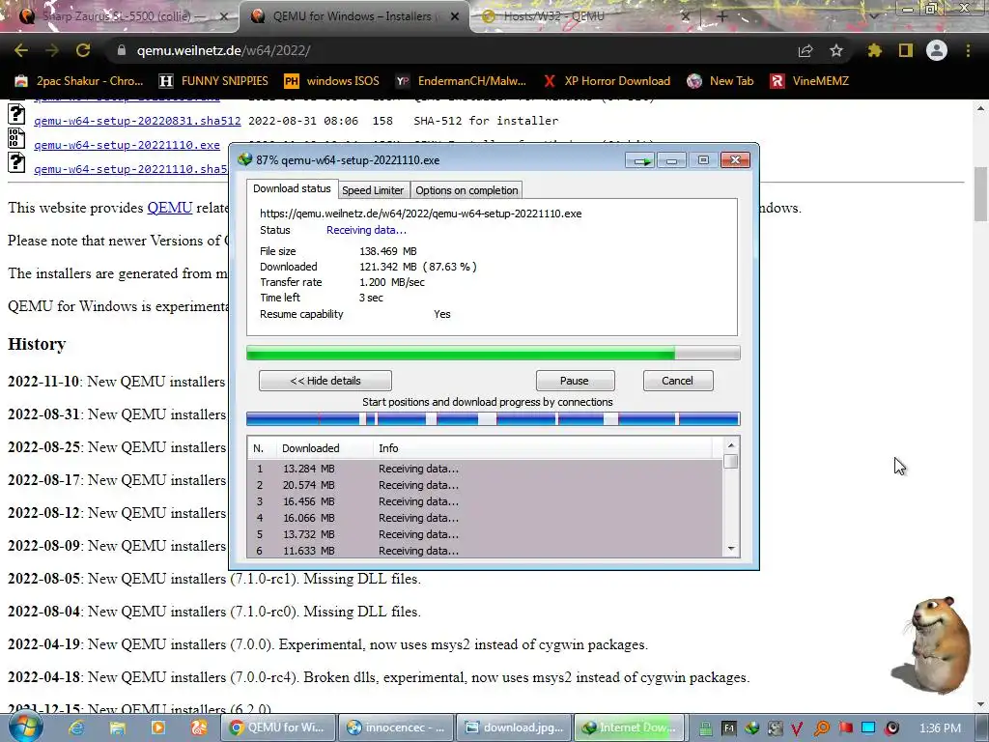
Task: Close the QEMU for Windows – Installers tab
Action: pos(455,16)
